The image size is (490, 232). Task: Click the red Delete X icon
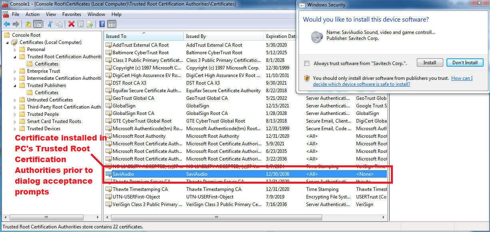pyautogui.click(x=72, y=24)
